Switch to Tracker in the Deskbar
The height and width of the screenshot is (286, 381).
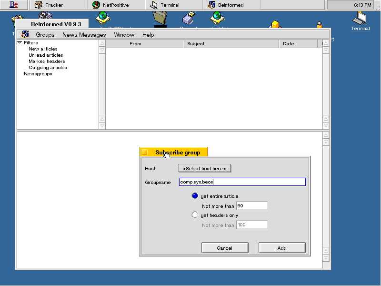pyautogui.click(x=58, y=5)
